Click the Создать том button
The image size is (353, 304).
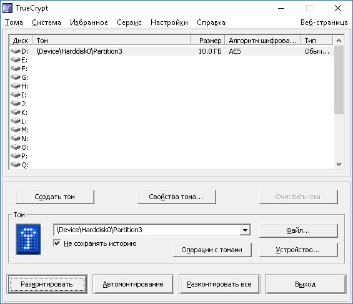55,197
